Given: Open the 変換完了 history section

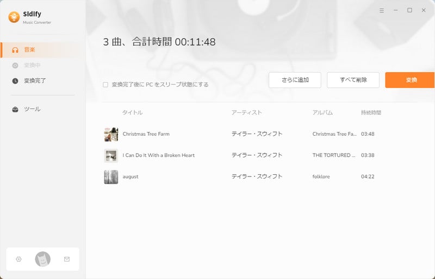Looking at the screenshot, I should point(43,81).
